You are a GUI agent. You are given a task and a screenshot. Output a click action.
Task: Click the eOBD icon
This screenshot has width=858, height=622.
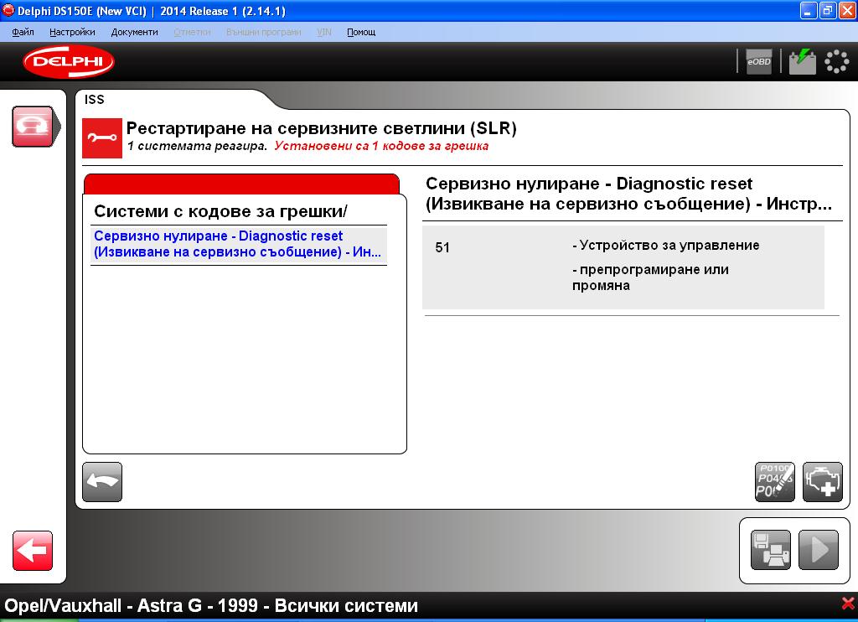759,62
